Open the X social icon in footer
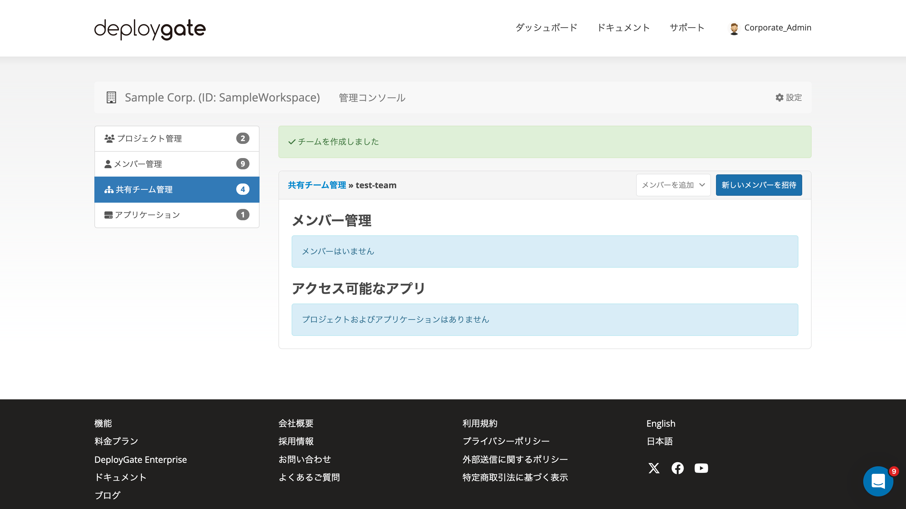Image resolution: width=906 pixels, height=509 pixels. click(654, 468)
